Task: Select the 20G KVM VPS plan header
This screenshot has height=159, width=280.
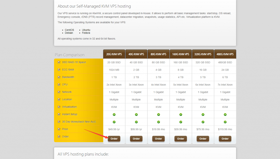Action: click(114, 54)
